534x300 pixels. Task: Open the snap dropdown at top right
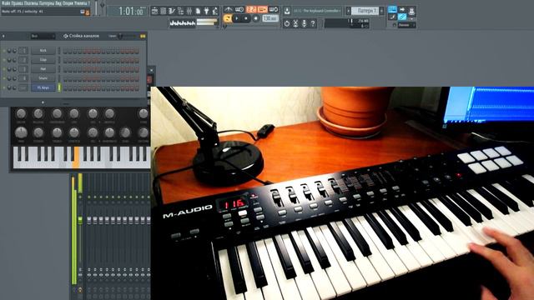(407, 25)
